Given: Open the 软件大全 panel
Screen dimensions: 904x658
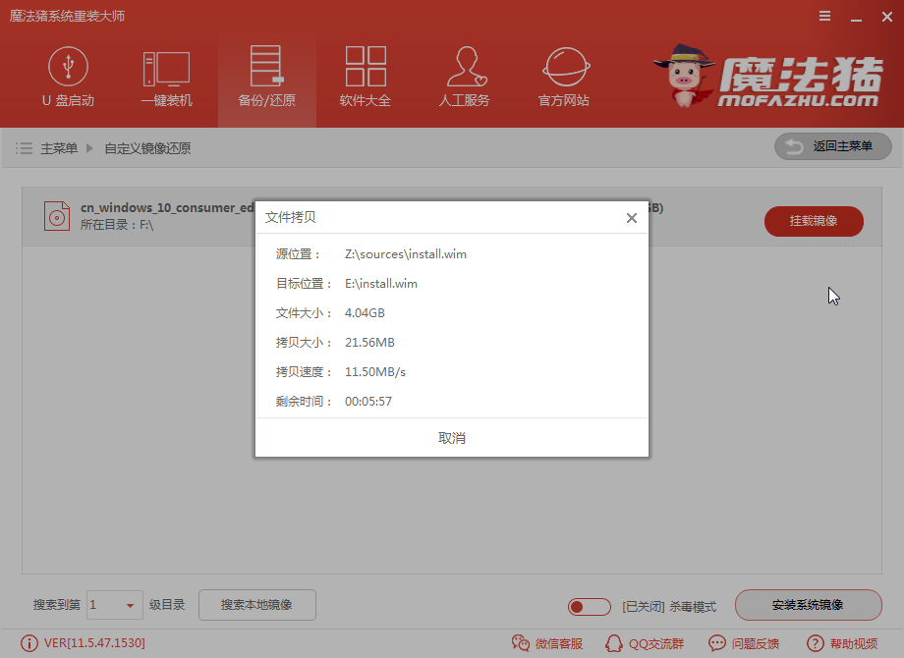Looking at the screenshot, I should click(x=366, y=77).
